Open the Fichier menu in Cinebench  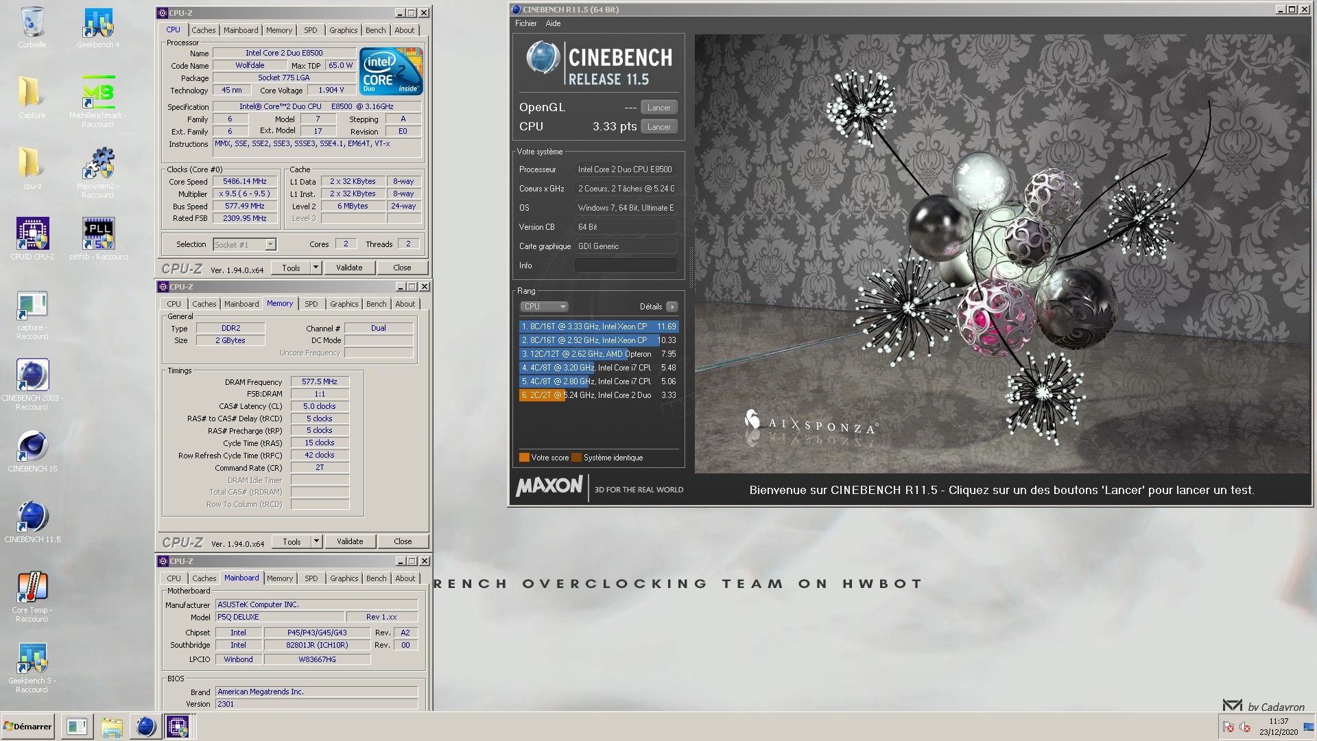[526, 23]
